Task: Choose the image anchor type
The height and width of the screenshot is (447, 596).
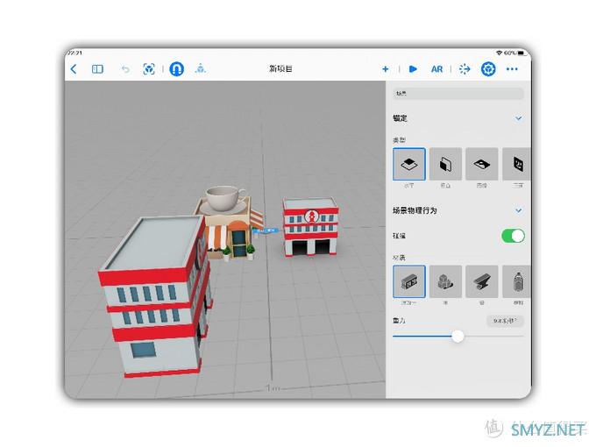Action: click(x=481, y=164)
